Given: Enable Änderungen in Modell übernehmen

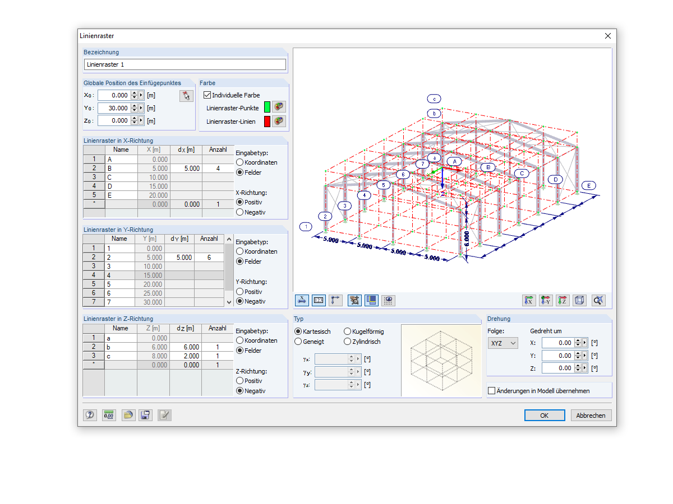Looking at the screenshot, I should [492, 391].
